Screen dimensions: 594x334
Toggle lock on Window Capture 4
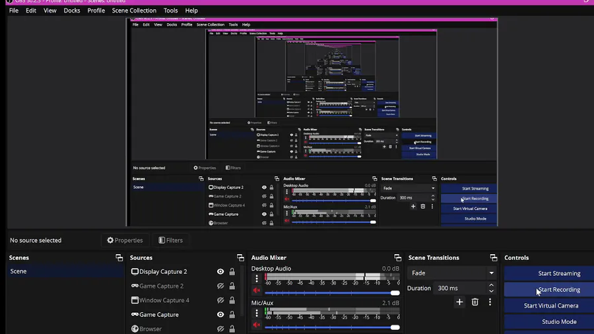[x=232, y=300]
